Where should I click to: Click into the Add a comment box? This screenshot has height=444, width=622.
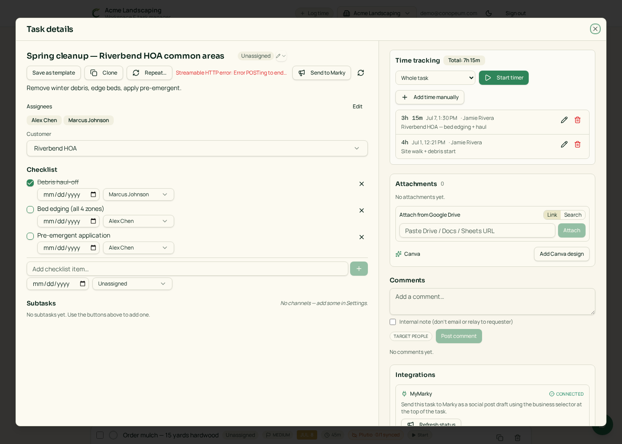(x=492, y=301)
